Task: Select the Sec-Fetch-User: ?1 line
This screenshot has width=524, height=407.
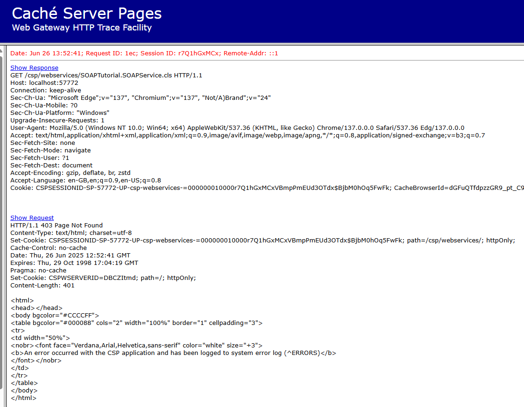Action: pyautogui.click(x=39, y=158)
